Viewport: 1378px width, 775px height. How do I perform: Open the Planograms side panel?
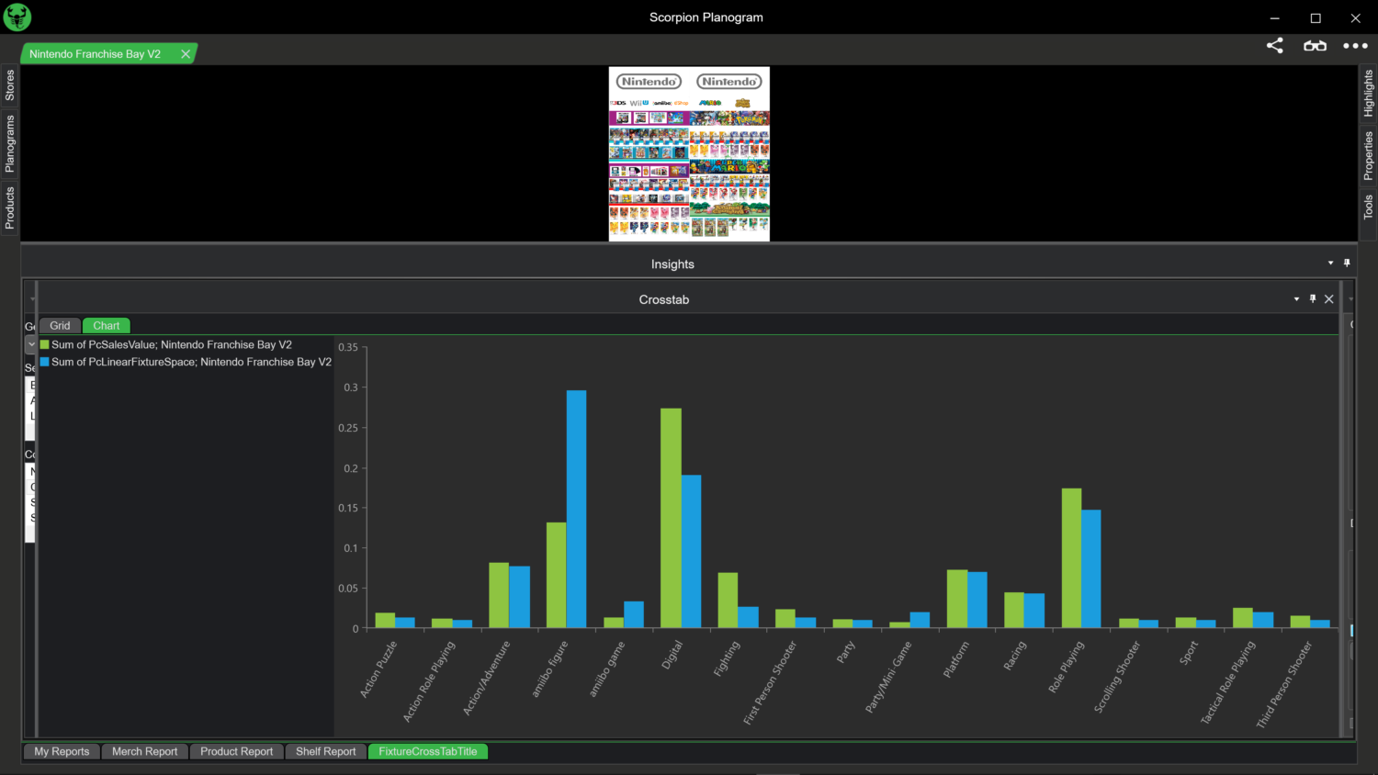click(10, 143)
